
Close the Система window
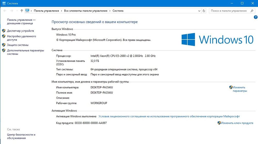(x=253, y=3)
